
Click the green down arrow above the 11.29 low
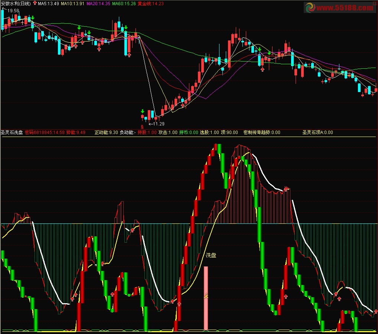tap(143, 111)
